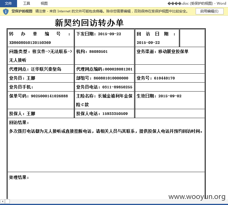The image size is (228, 205).
Task: Click the 业务员电话: 0311-89850255 cell
Action: 104,87
